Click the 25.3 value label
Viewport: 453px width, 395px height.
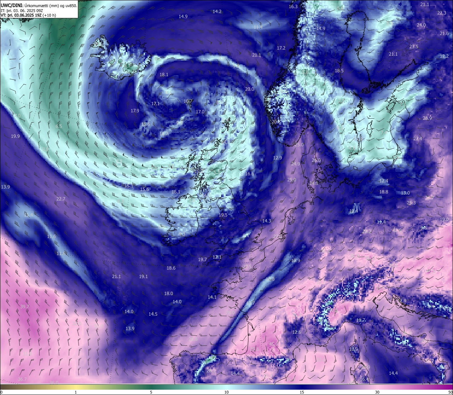click(411, 203)
